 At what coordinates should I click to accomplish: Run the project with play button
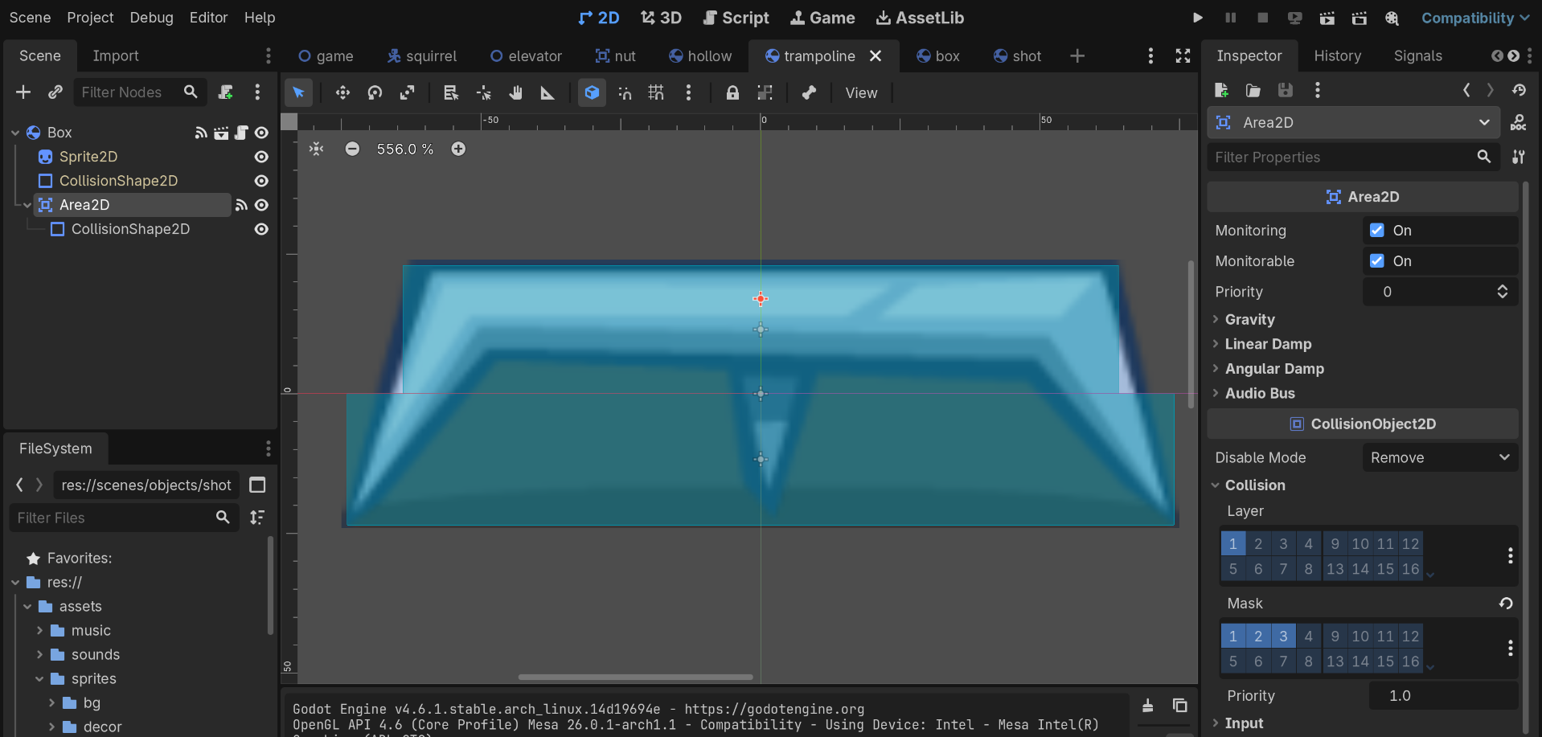coord(1197,18)
